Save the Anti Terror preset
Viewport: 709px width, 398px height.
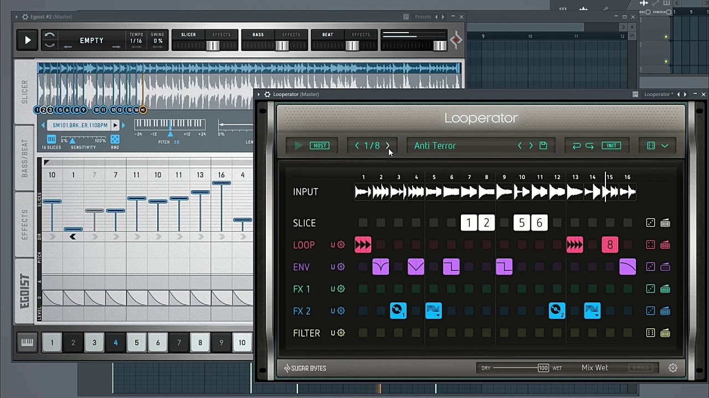[543, 145]
